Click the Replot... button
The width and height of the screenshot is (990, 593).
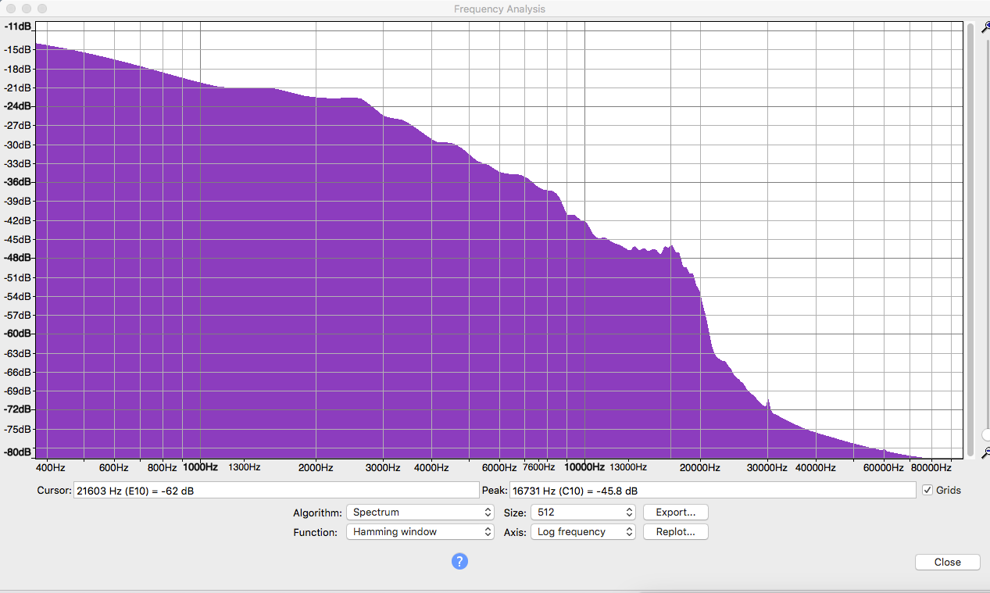coord(675,532)
